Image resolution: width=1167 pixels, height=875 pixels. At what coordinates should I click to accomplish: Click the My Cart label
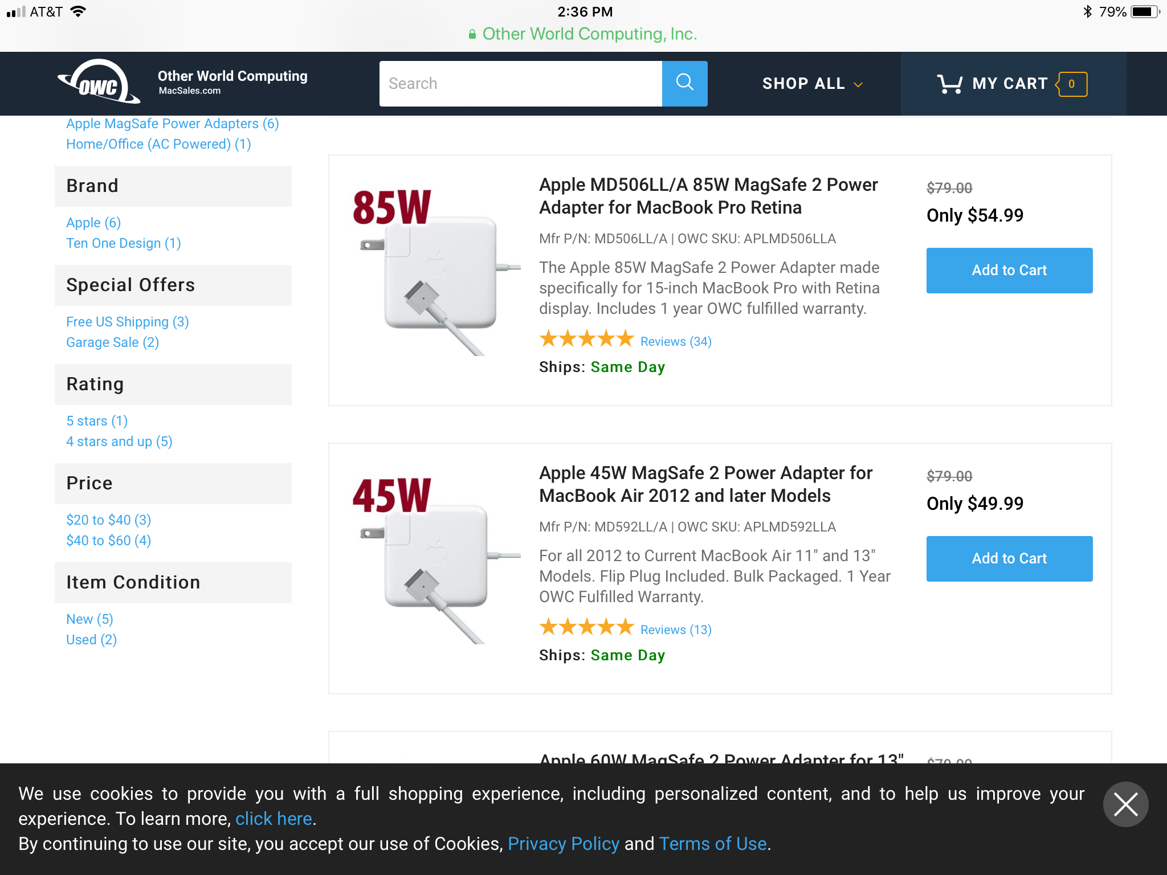click(1010, 84)
